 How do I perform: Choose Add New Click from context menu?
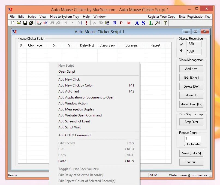coord(98,79)
